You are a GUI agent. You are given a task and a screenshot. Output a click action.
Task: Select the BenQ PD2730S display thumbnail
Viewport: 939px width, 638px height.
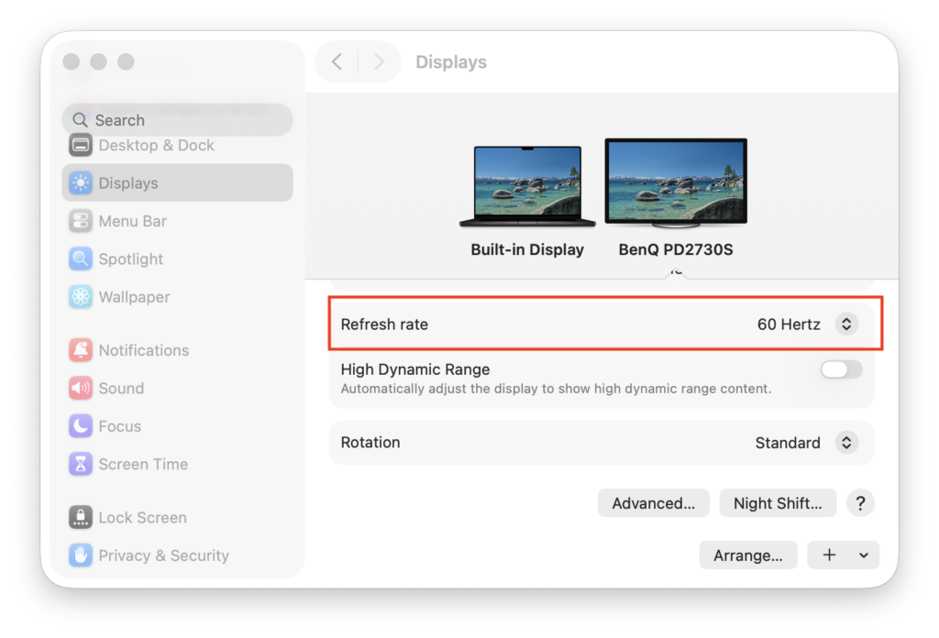click(676, 181)
